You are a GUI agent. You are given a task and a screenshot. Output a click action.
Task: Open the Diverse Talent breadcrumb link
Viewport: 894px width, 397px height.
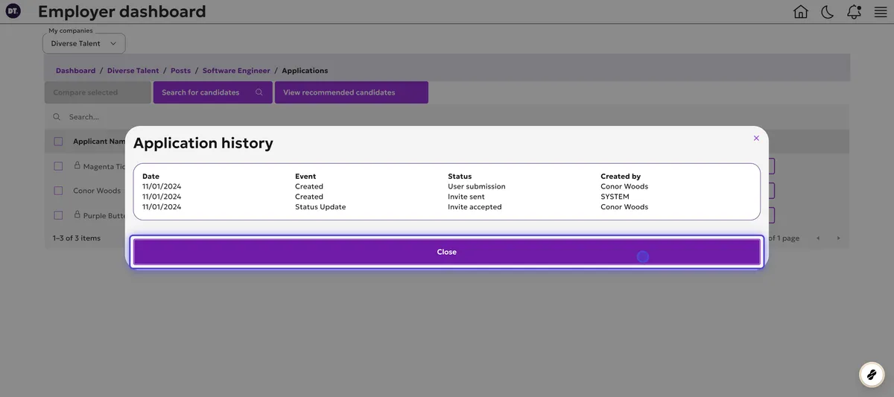pos(133,71)
